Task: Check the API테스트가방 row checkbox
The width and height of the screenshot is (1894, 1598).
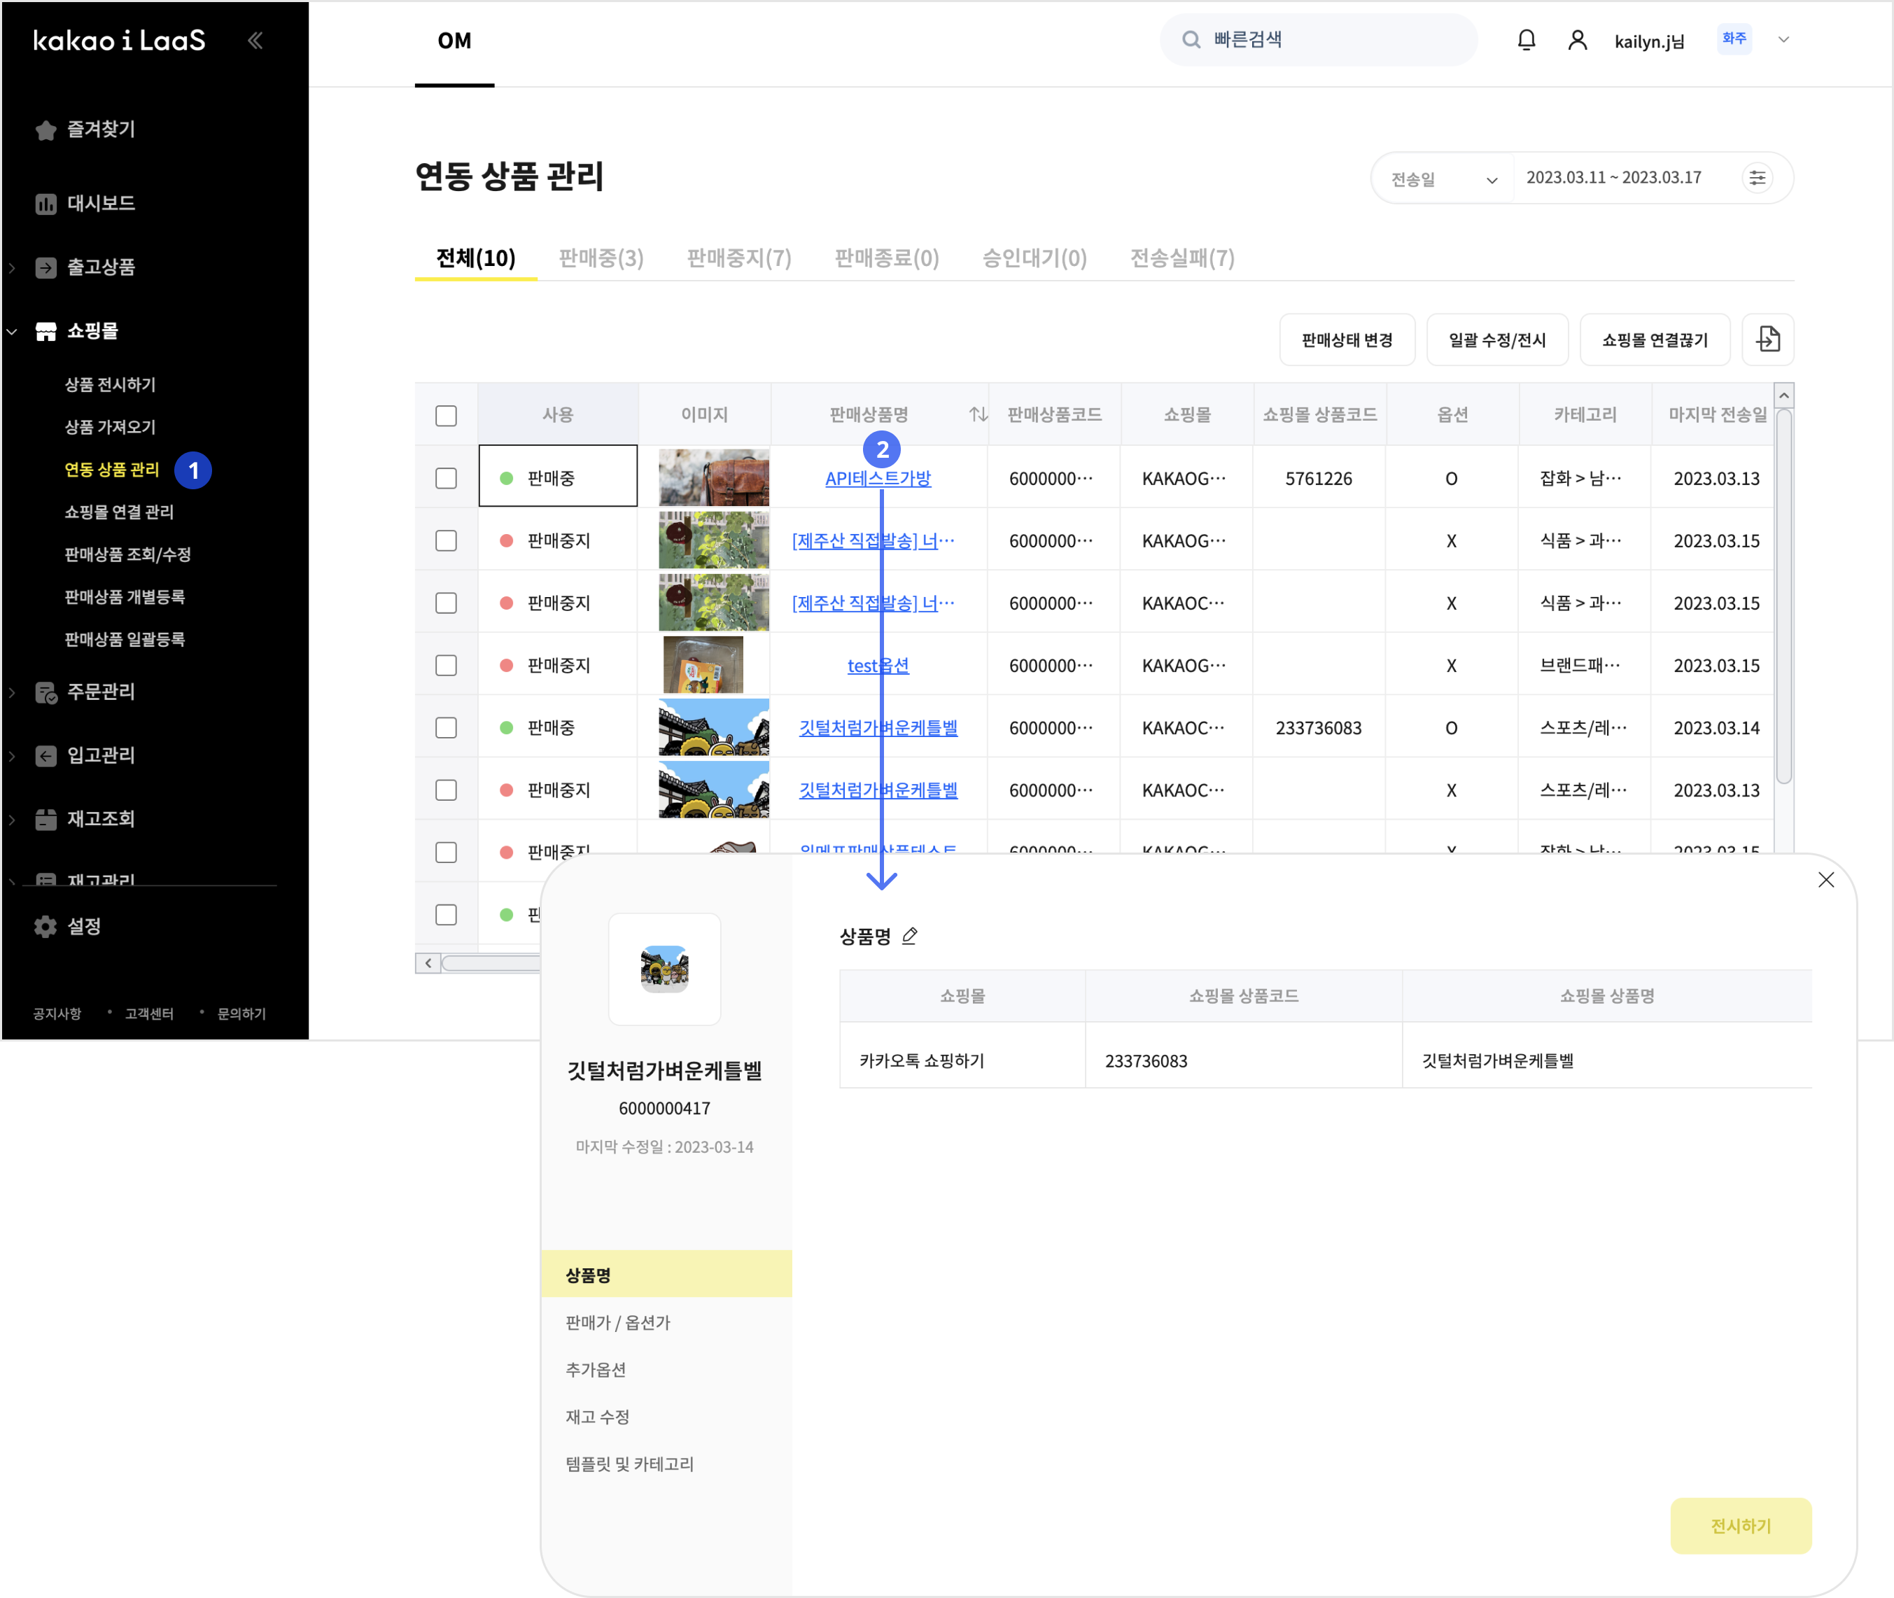Action: pyautogui.click(x=446, y=478)
